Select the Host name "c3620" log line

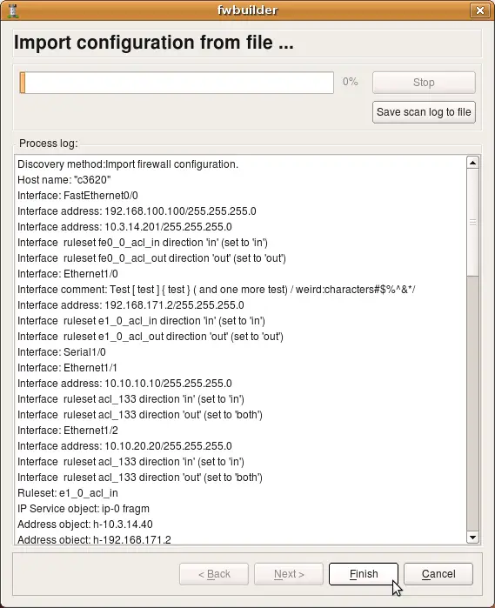[x=64, y=180]
